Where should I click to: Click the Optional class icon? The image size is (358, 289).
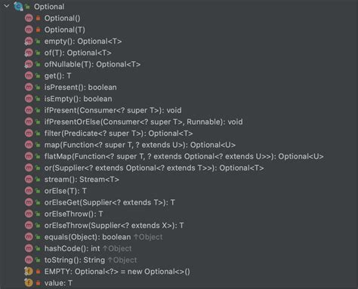coord(18,6)
